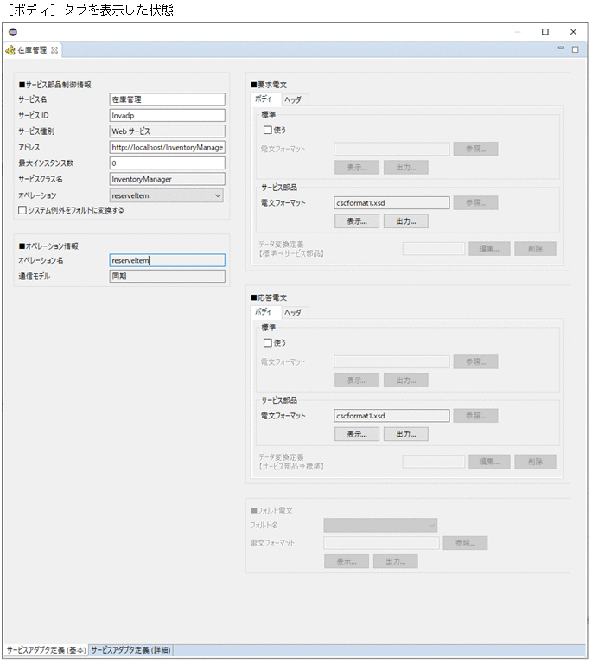Click 削除 for サービス部品⇒標準 conversion

point(535,462)
